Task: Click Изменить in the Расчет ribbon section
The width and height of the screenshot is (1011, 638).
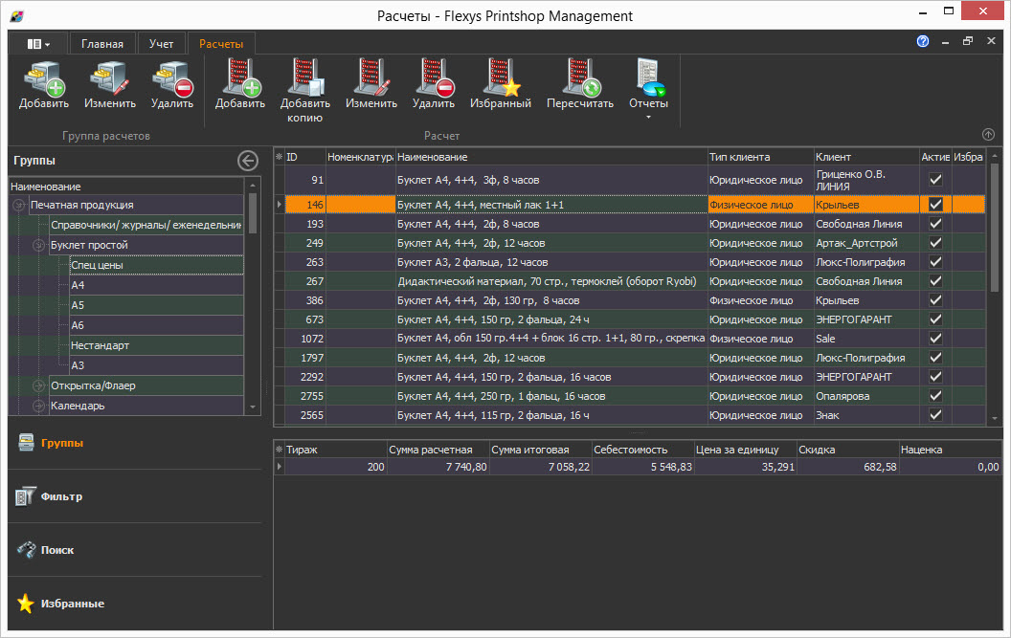Action: 371,86
